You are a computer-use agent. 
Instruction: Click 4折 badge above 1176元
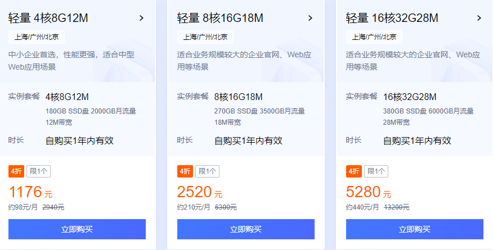tap(16, 171)
